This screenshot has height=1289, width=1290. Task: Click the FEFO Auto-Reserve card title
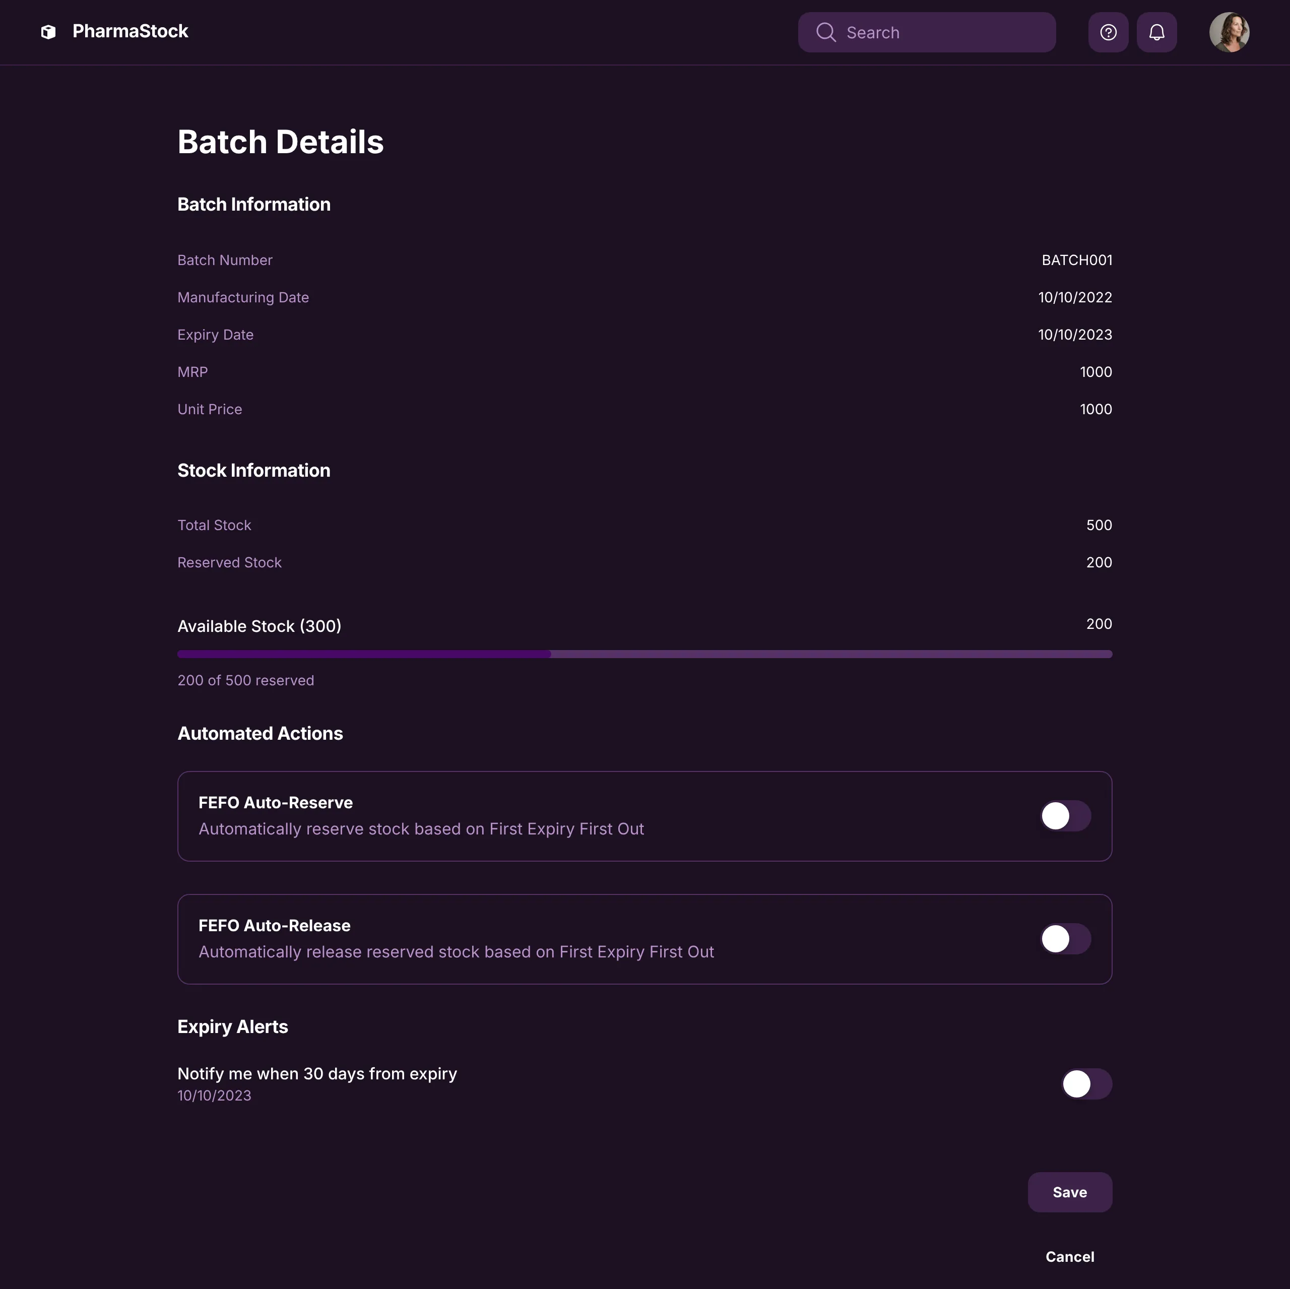point(276,803)
